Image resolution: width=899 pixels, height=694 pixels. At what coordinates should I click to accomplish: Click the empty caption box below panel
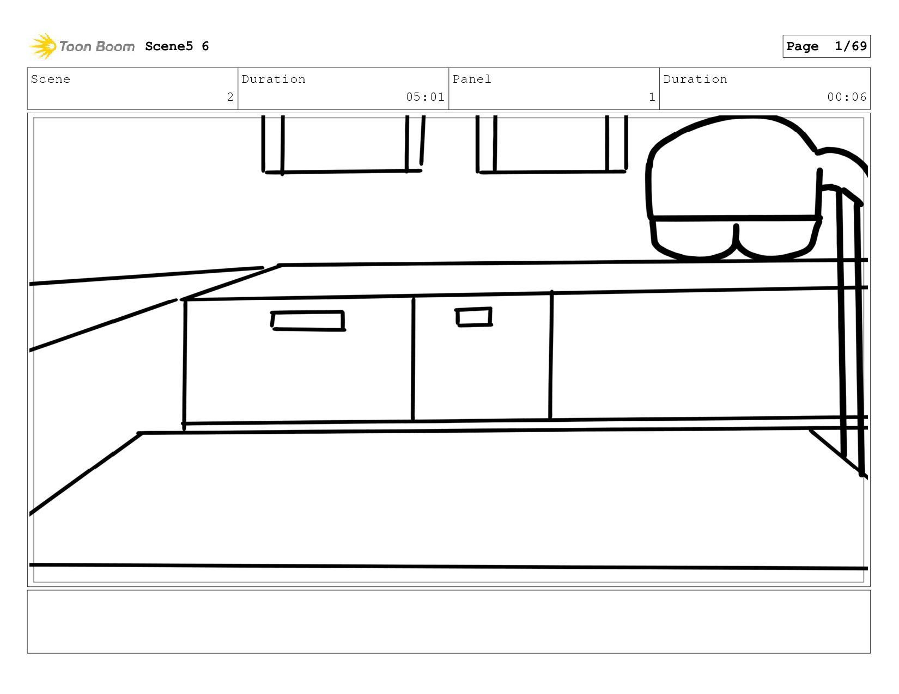click(x=448, y=622)
